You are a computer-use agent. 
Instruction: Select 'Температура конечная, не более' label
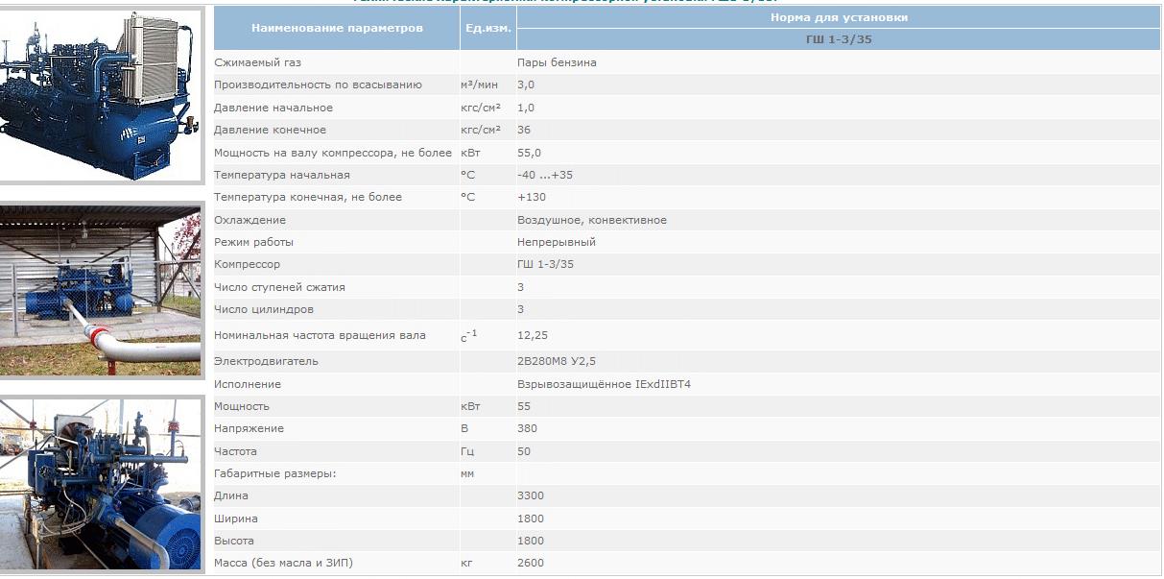pos(308,197)
